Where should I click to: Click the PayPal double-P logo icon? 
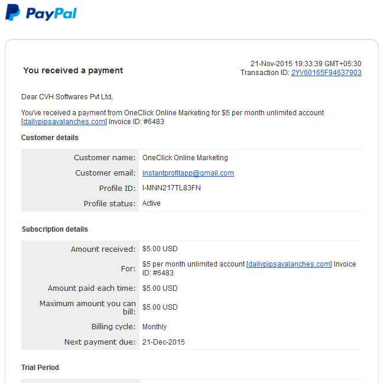click(x=12, y=12)
